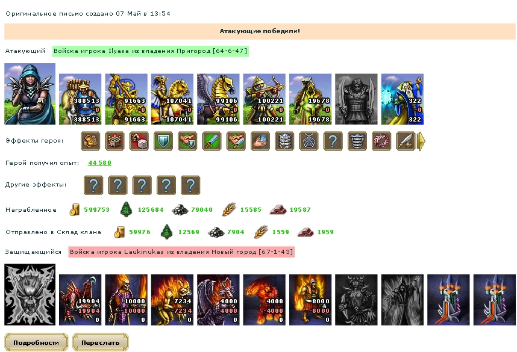Image resolution: width=517 pixels, height=352 pixels.
Task: Click defender player Laukinukas army label
Action: click(x=181, y=252)
